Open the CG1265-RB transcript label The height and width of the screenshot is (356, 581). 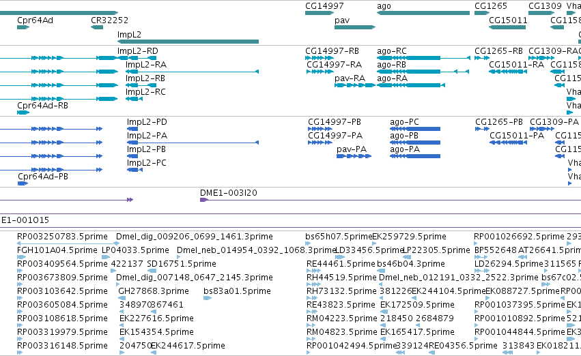pos(499,50)
